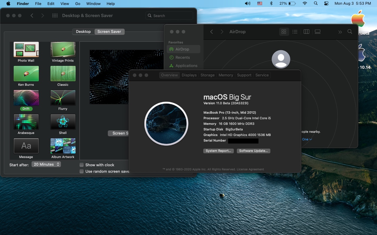Select the Arabesque screen saver
377x235 pixels.
pos(26,122)
